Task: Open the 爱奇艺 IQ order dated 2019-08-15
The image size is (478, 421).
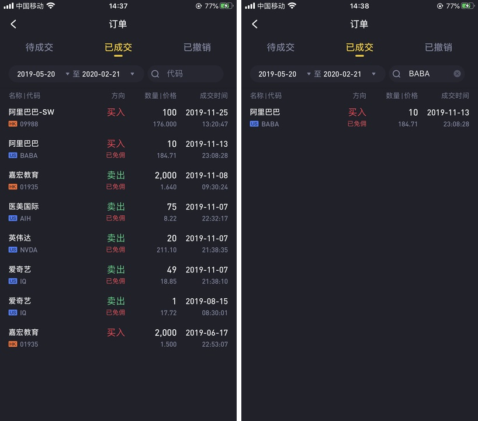Action: (118, 306)
